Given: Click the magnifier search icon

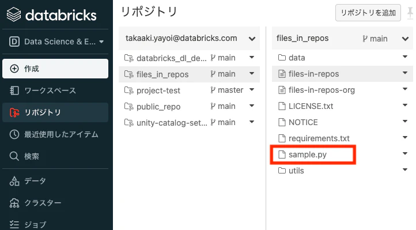Looking at the screenshot, I should click(x=14, y=156).
